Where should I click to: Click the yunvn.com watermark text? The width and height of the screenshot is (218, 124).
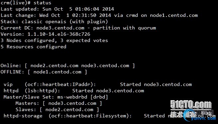click(203, 118)
